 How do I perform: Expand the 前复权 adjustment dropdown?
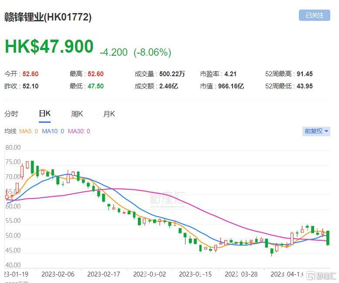(x=316, y=131)
